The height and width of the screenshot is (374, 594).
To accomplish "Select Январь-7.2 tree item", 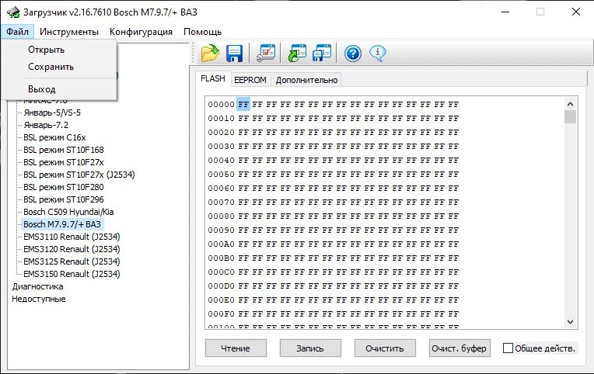I will 46,125.
